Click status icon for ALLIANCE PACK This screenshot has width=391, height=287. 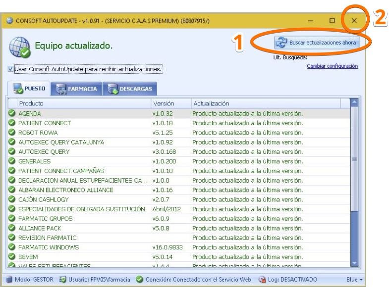point(12,228)
